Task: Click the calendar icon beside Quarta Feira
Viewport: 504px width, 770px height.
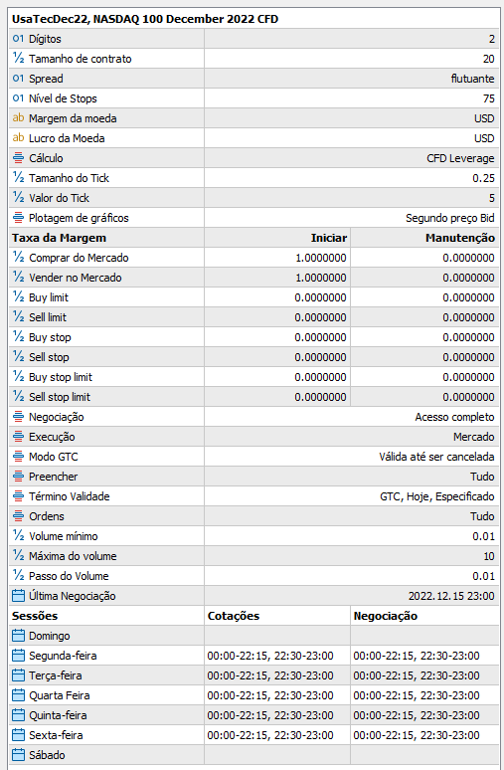Action: (18, 694)
